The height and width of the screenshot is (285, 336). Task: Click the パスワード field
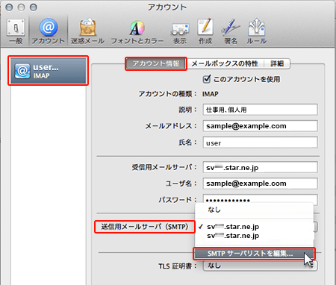coord(260,198)
